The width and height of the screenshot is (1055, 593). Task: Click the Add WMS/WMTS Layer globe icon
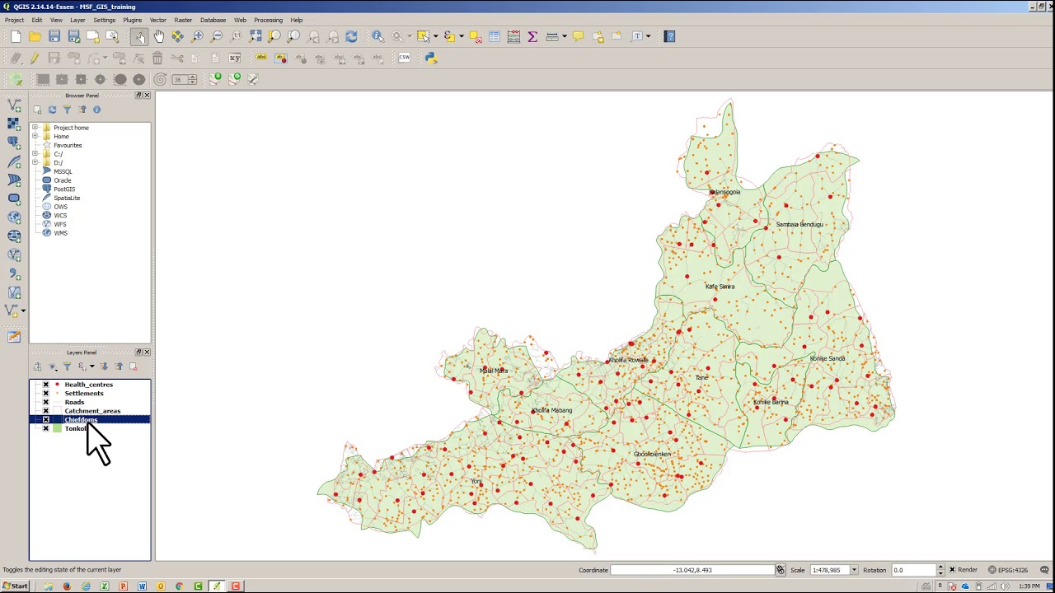pos(13,217)
